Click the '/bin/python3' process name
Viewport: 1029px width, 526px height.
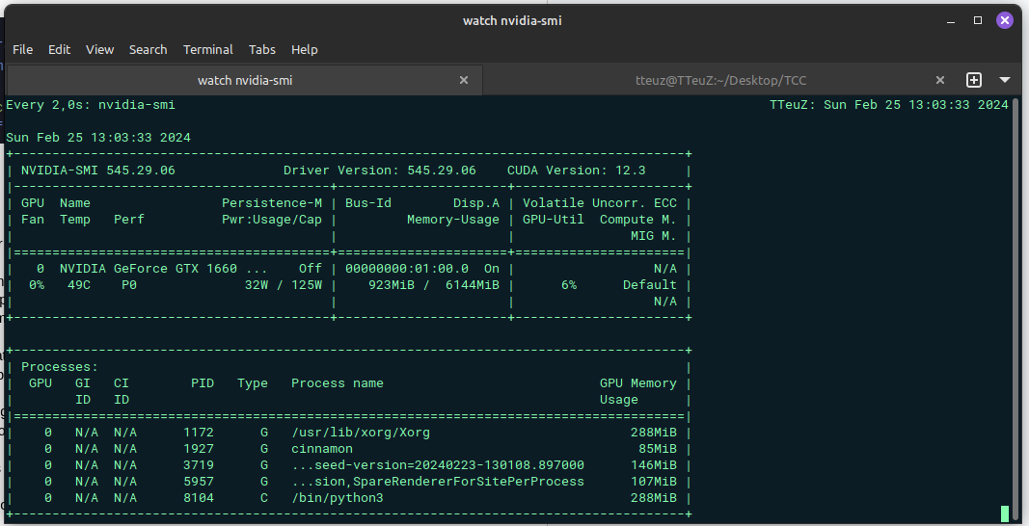coord(338,498)
